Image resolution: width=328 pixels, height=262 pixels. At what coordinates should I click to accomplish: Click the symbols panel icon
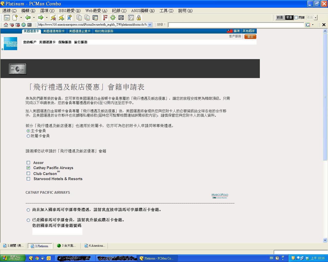click(x=131, y=18)
